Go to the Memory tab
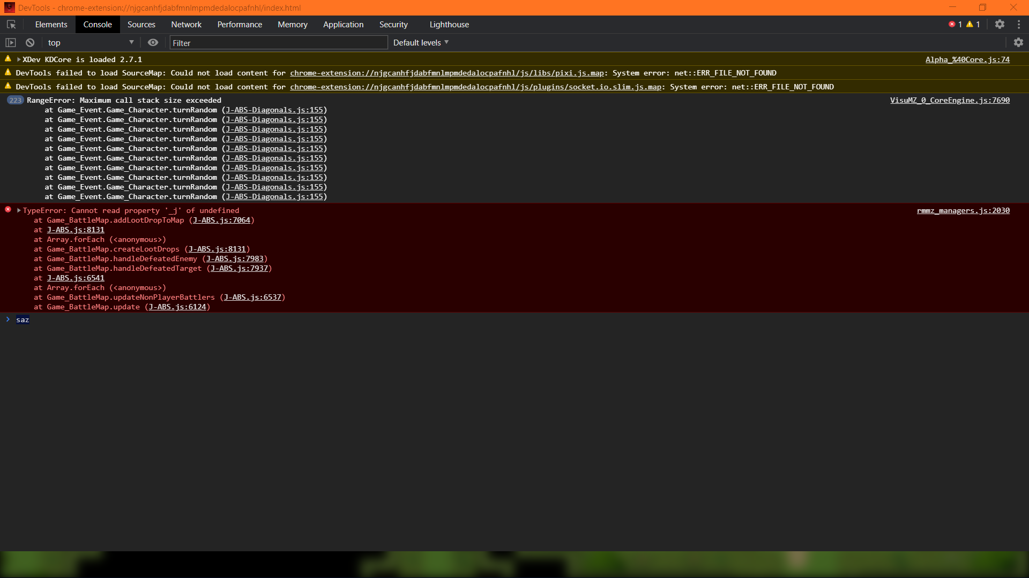The image size is (1029, 578). click(x=293, y=25)
